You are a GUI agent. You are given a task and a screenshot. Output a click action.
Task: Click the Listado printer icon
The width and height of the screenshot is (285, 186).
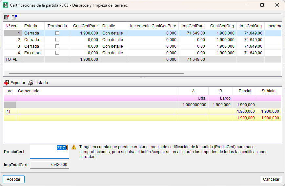click(31, 83)
